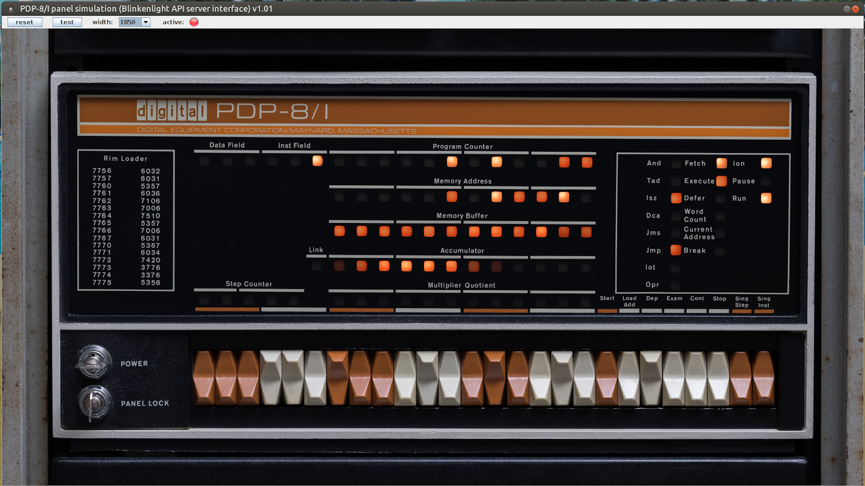This screenshot has height=486, width=865.
Task: Click the Rim Loader address listing
Action: pyautogui.click(x=125, y=221)
